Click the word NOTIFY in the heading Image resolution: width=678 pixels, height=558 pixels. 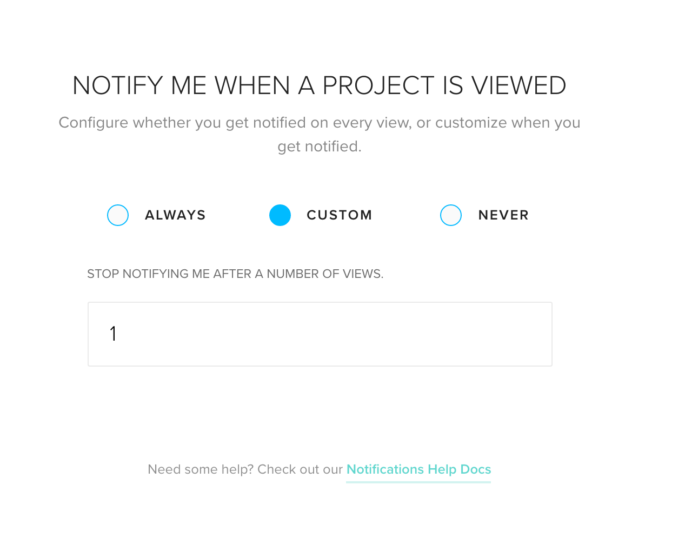click(118, 85)
